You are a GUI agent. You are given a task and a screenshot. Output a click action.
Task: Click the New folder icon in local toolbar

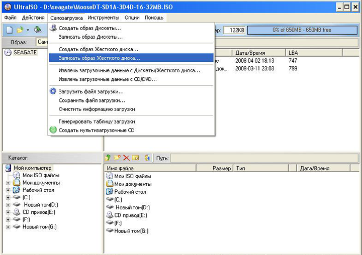117,158
